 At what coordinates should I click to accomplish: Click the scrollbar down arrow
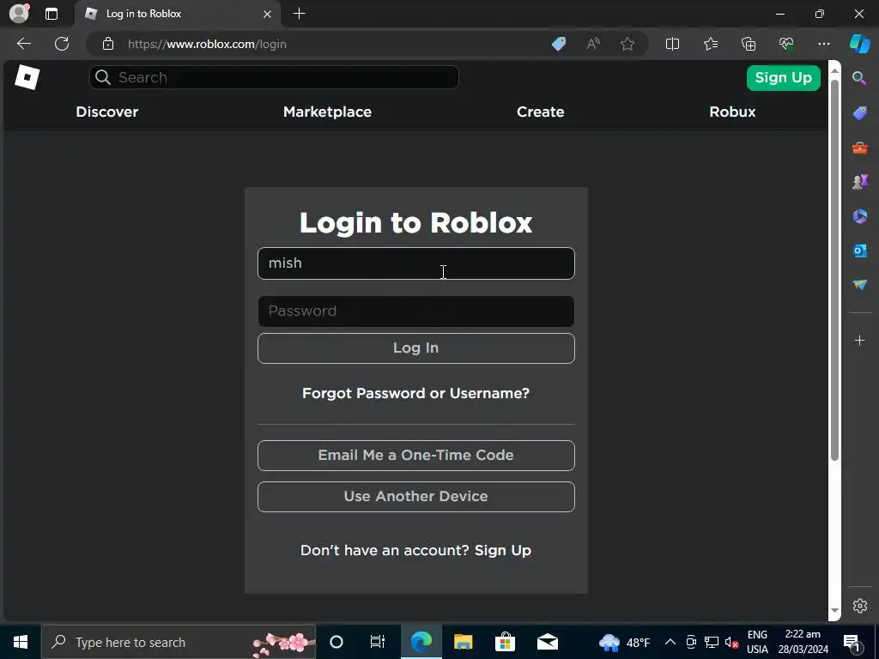tap(834, 610)
